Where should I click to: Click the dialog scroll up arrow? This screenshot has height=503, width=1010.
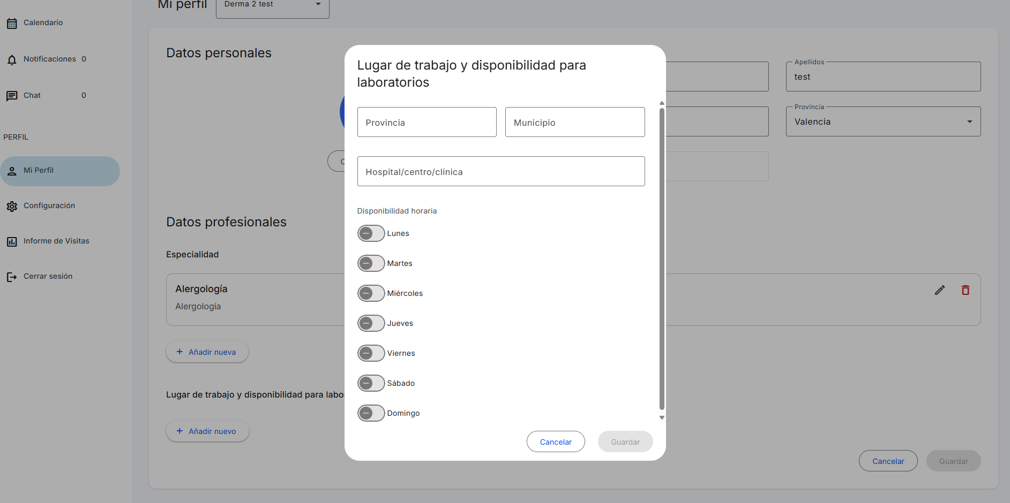[662, 103]
